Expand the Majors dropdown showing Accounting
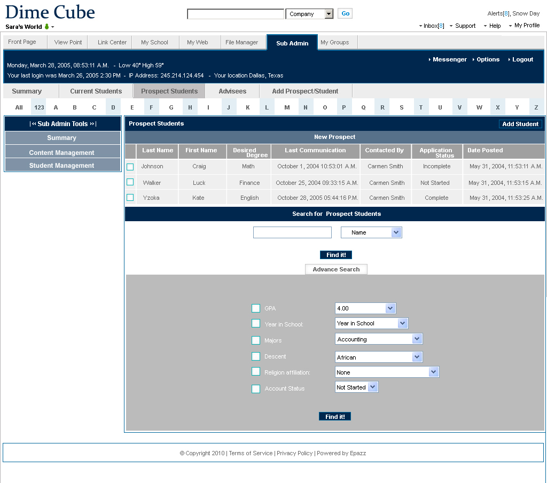This screenshot has width=547, height=483. 417,339
